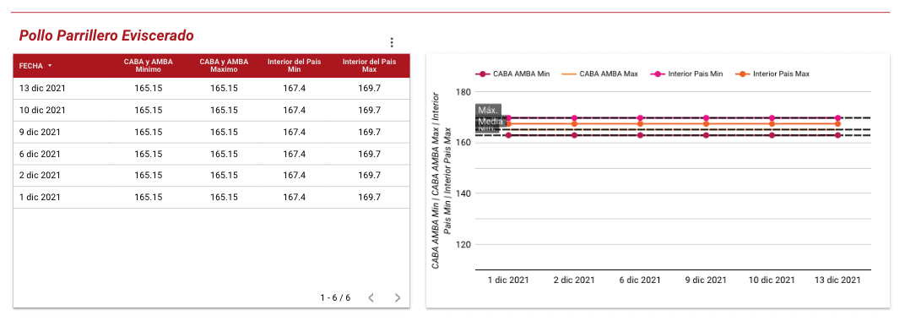Open the three-dot table options menu
This screenshot has height=321, width=905.
[x=392, y=42]
